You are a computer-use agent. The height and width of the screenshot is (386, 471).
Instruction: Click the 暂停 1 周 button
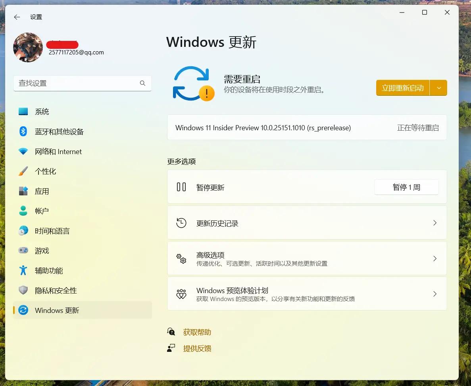click(406, 187)
